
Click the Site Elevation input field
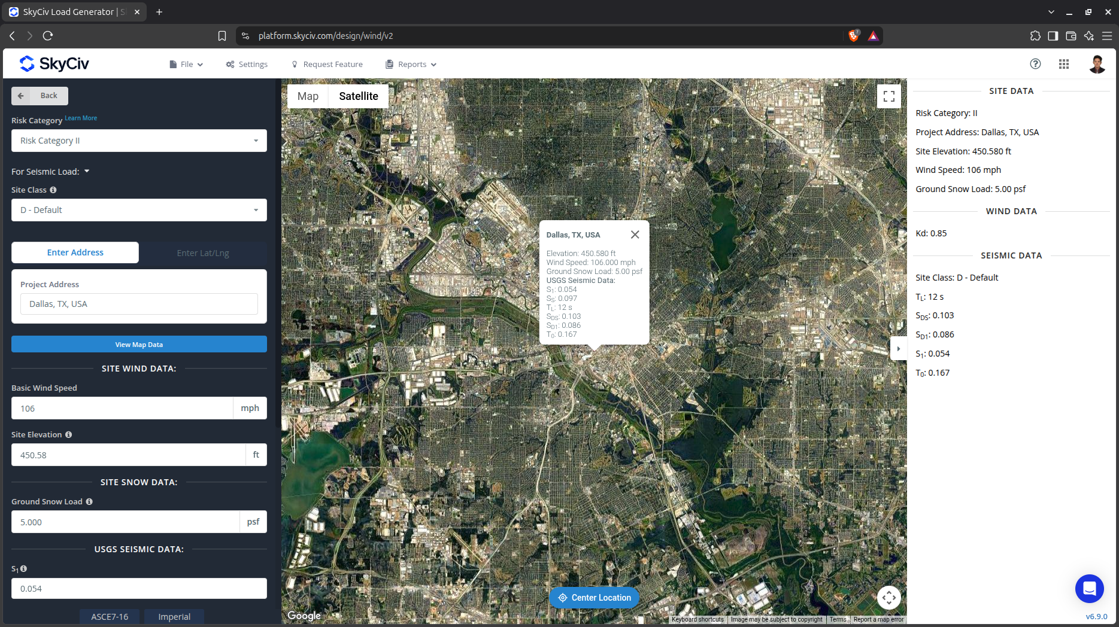click(128, 455)
